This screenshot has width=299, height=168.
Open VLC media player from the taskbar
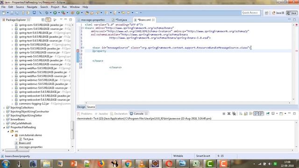[142, 164]
